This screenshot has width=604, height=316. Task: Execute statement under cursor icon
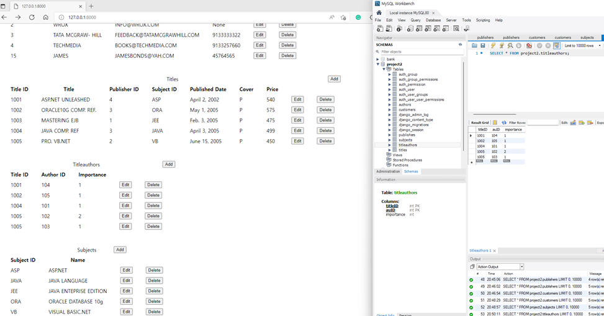(x=502, y=45)
